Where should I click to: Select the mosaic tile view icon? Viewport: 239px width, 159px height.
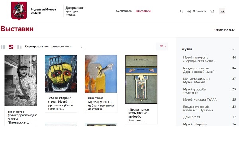[11, 47]
